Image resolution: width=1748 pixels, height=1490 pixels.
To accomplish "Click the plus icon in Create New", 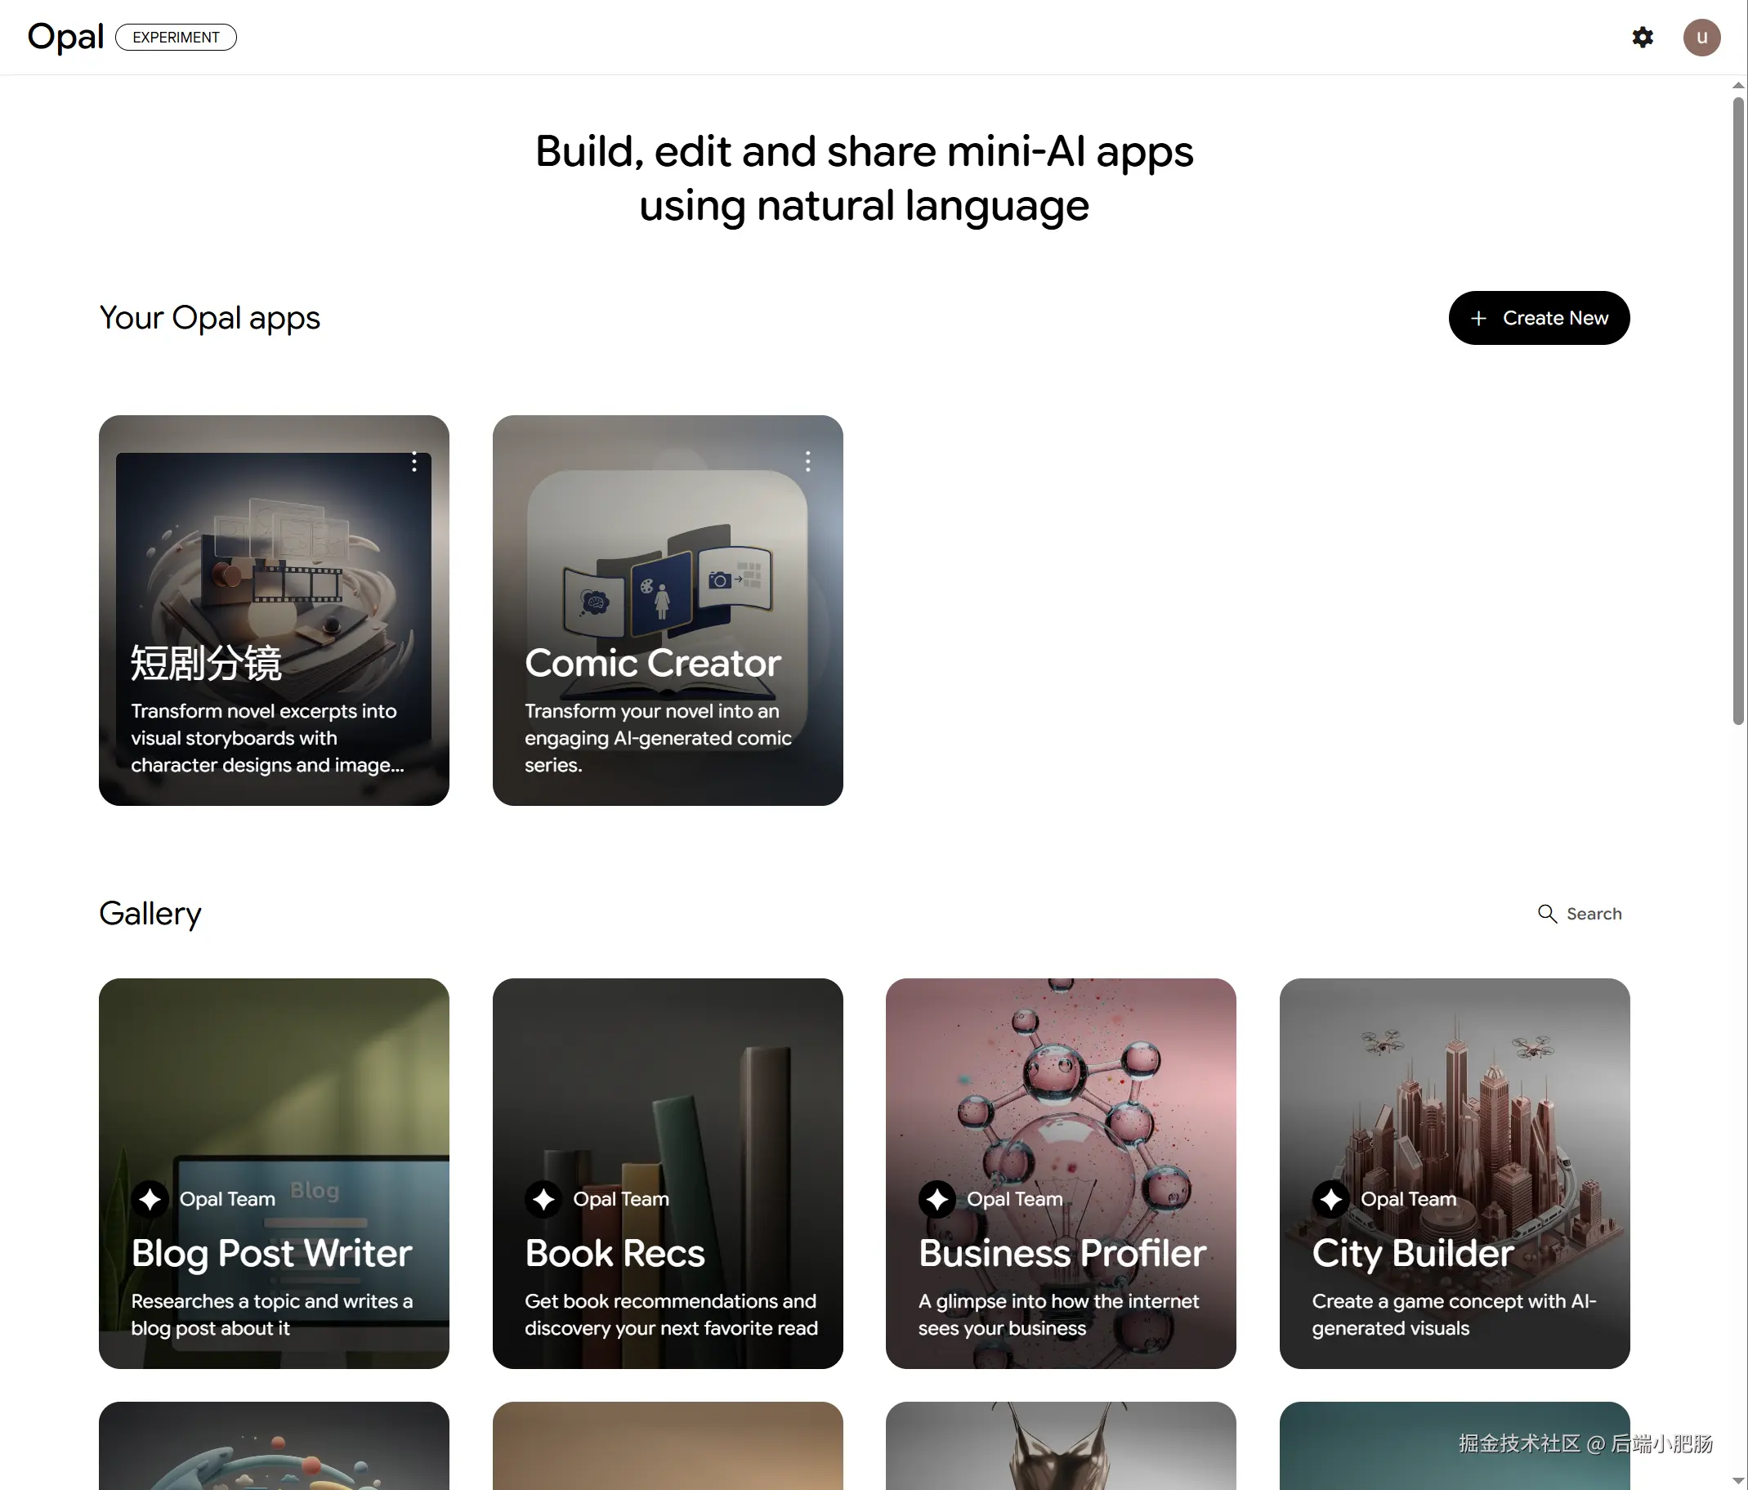I will 1478,318.
